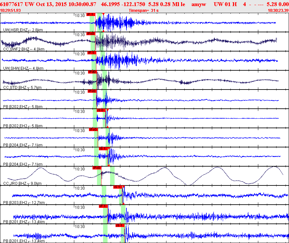Select the iS 1 pick flag on PB.B203 EH2
The height and width of the screenshot is (243, 289).
pyautogui.click(x=118, y=187)
